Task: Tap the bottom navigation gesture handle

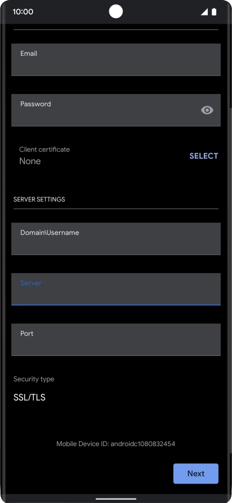Action: tap(116, 499)
